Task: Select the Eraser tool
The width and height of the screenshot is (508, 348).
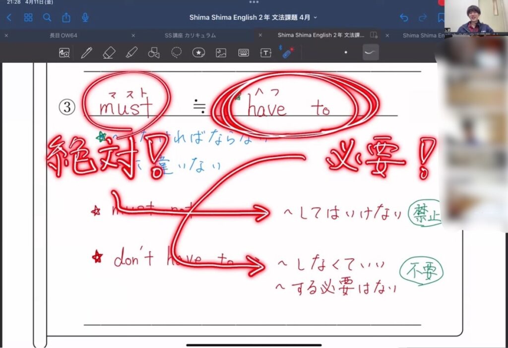Action: click(x=109, y=53)
